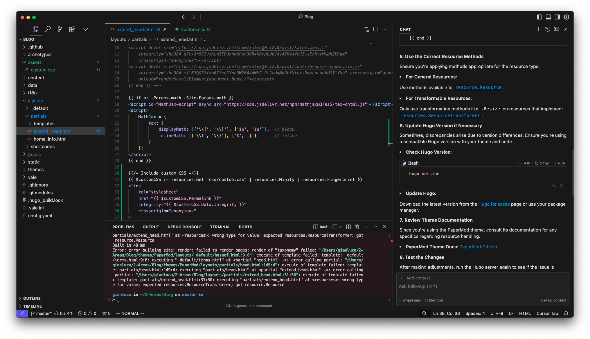This screenshot has width=590, height=339.
Task: Close the extend_head.html tab
Action: click(165, 29)
